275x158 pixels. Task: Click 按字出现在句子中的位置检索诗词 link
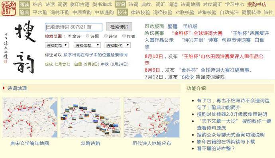coord(95,55)
